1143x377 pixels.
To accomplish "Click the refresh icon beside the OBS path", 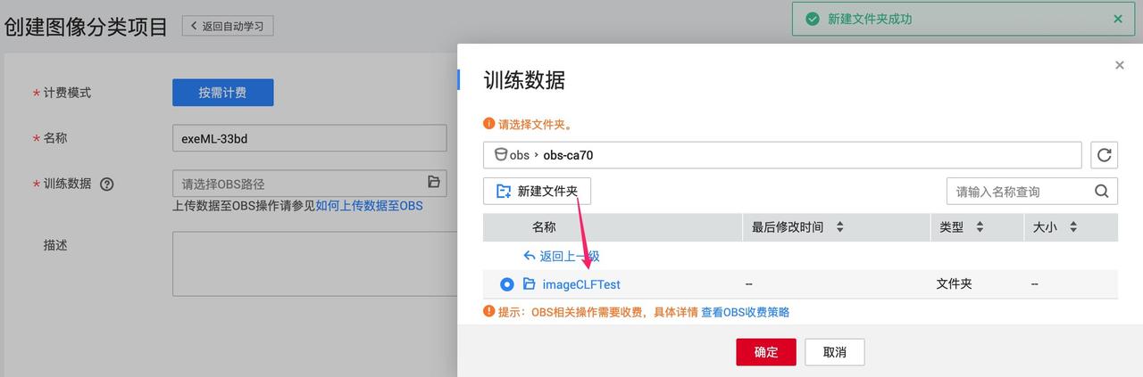I will 1104,155.
